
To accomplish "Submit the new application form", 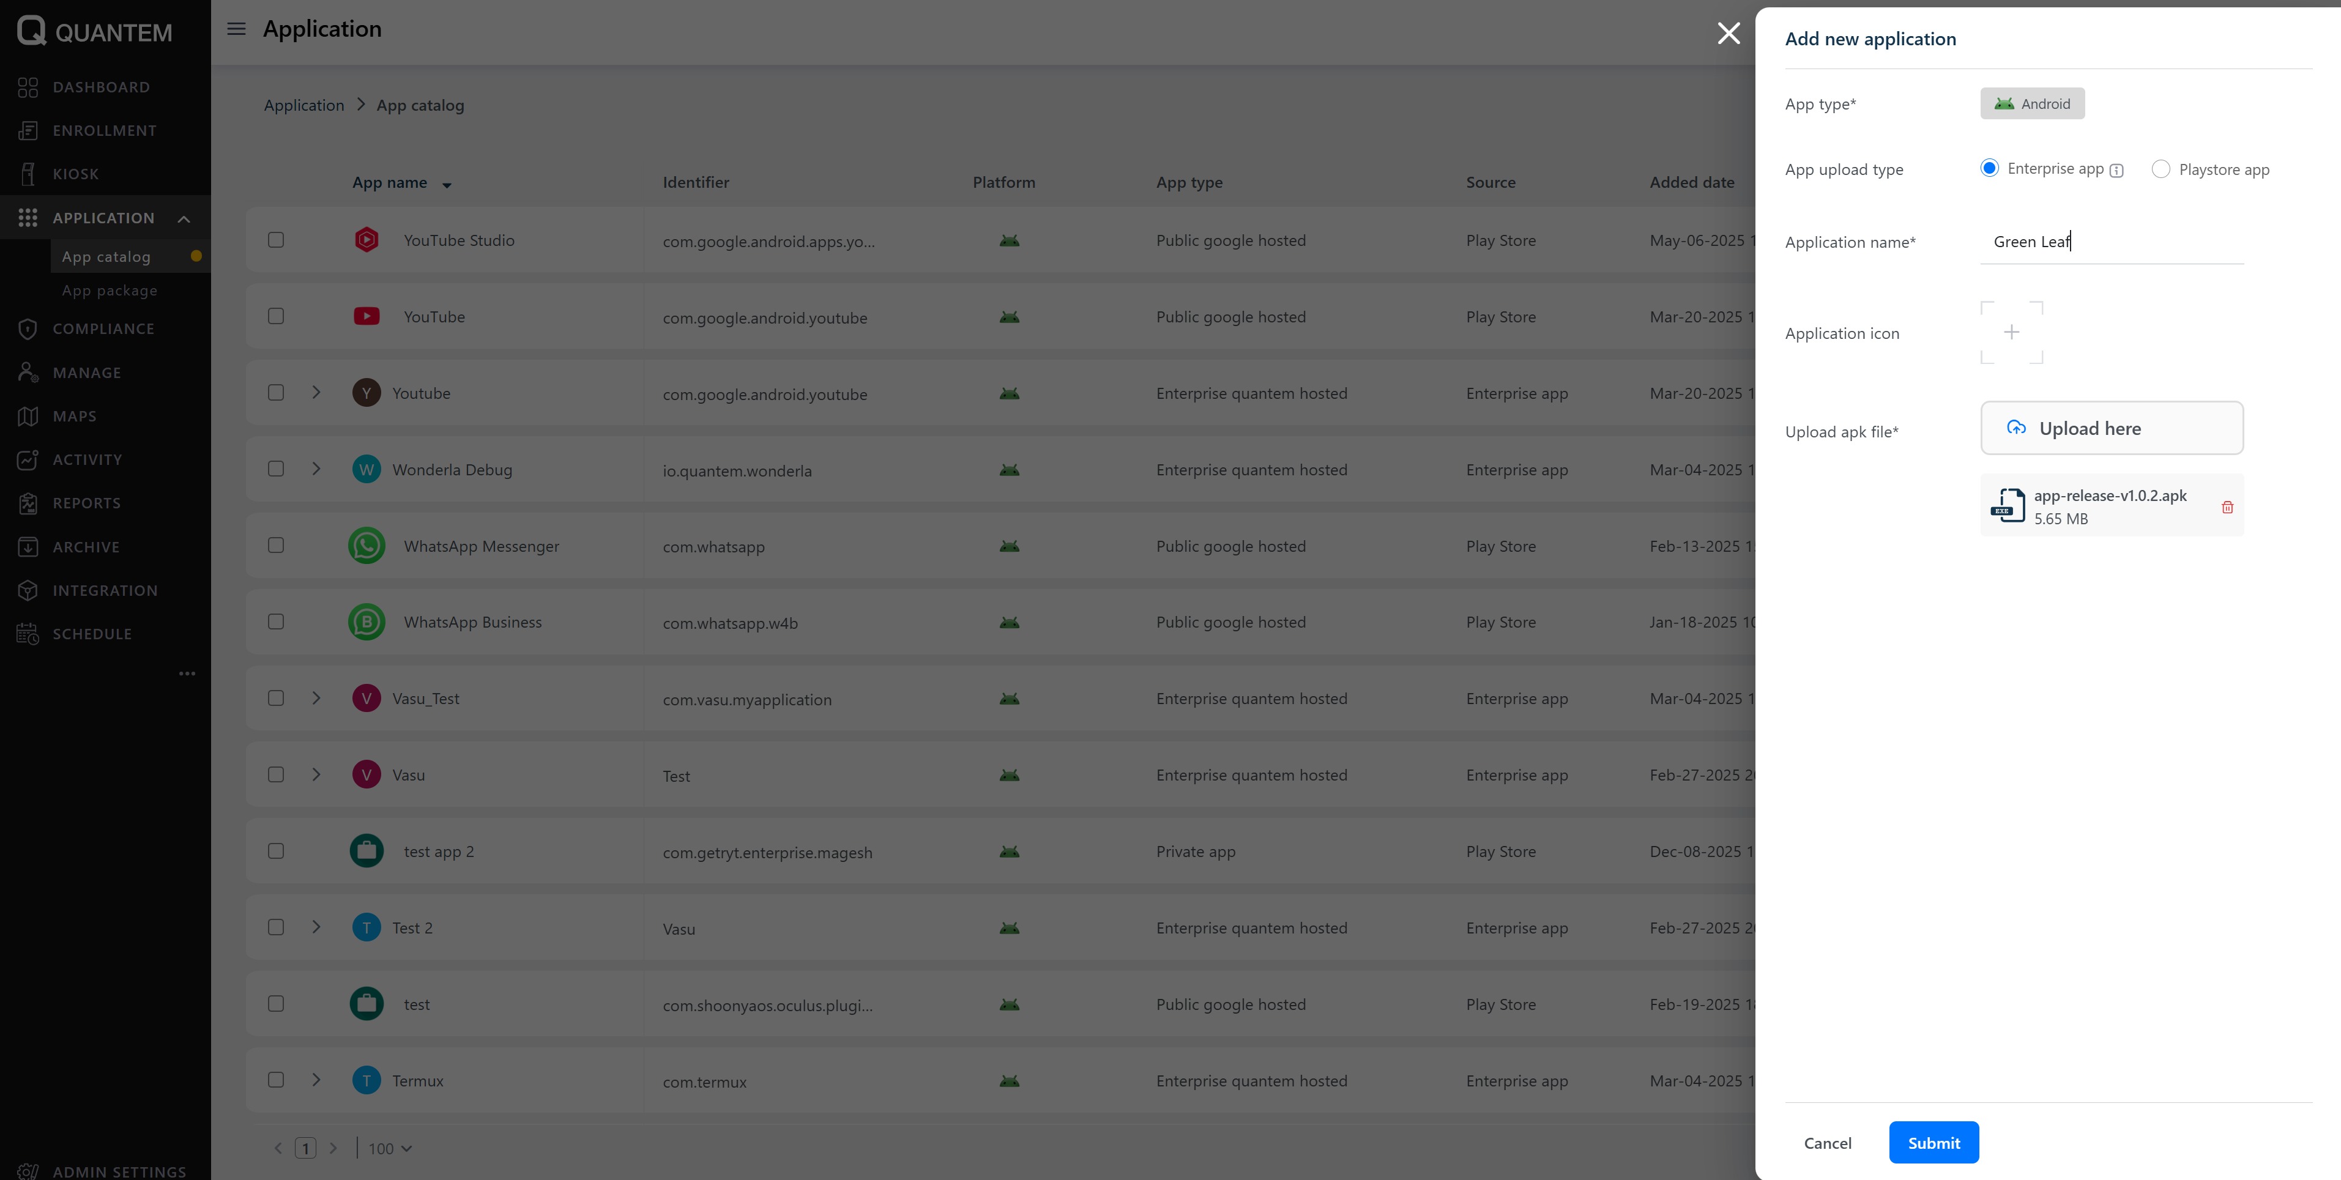I will tap(1933, 1143).
